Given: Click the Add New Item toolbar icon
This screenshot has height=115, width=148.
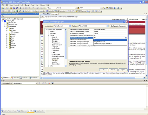Looking at the screenshot, I should [7, 8].
